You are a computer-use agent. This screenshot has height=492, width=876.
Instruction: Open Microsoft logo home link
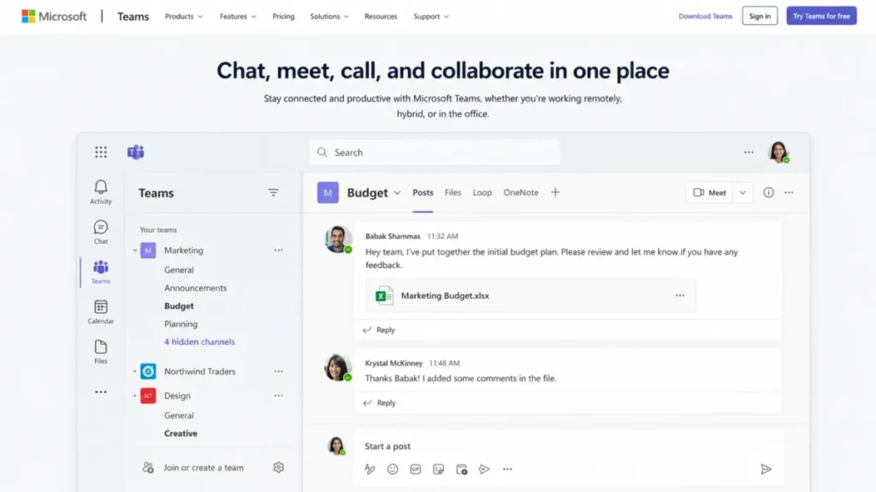[54, 16]
